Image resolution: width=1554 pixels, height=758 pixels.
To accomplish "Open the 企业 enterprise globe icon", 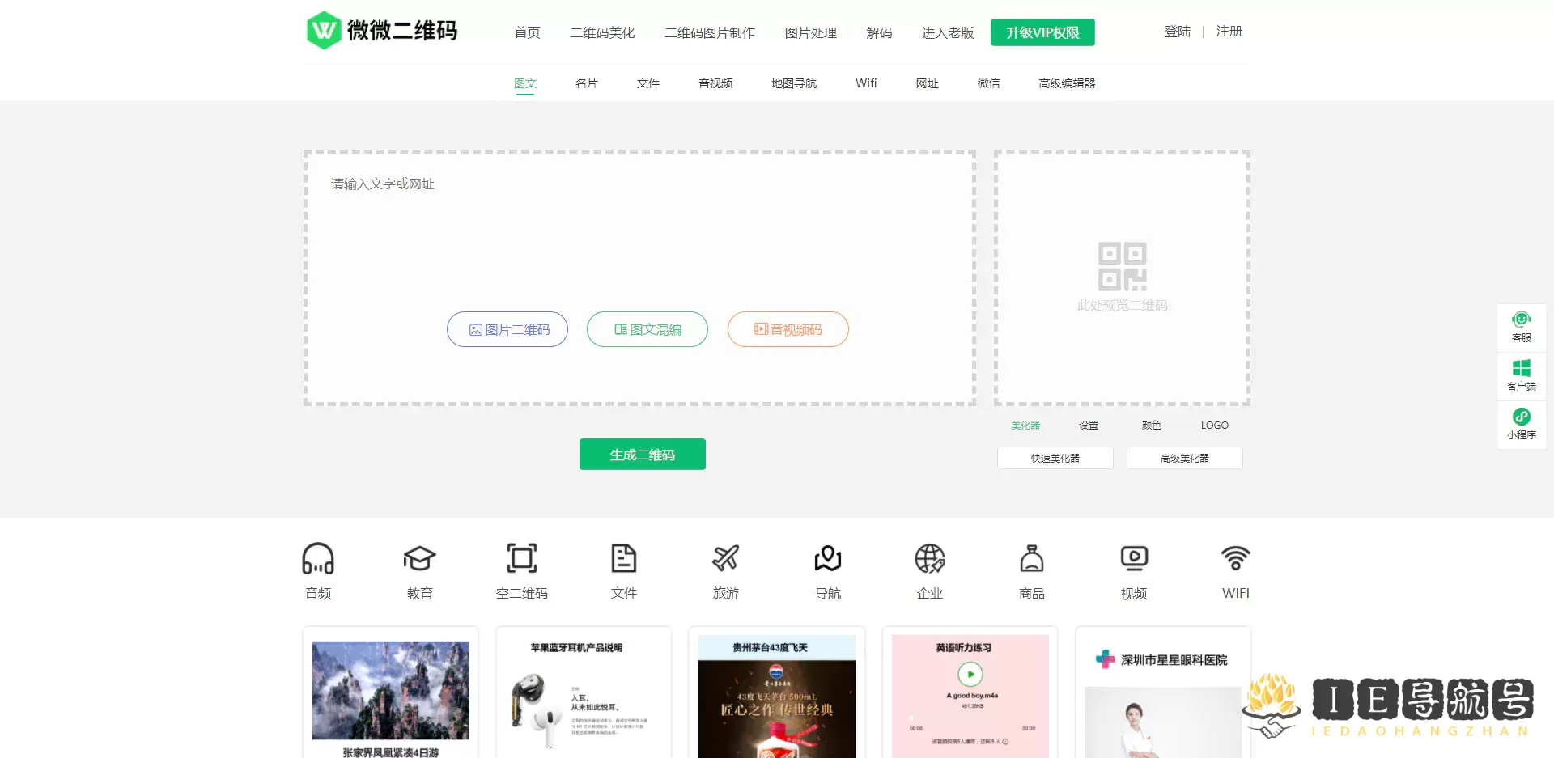I will [x=929, y=558].
